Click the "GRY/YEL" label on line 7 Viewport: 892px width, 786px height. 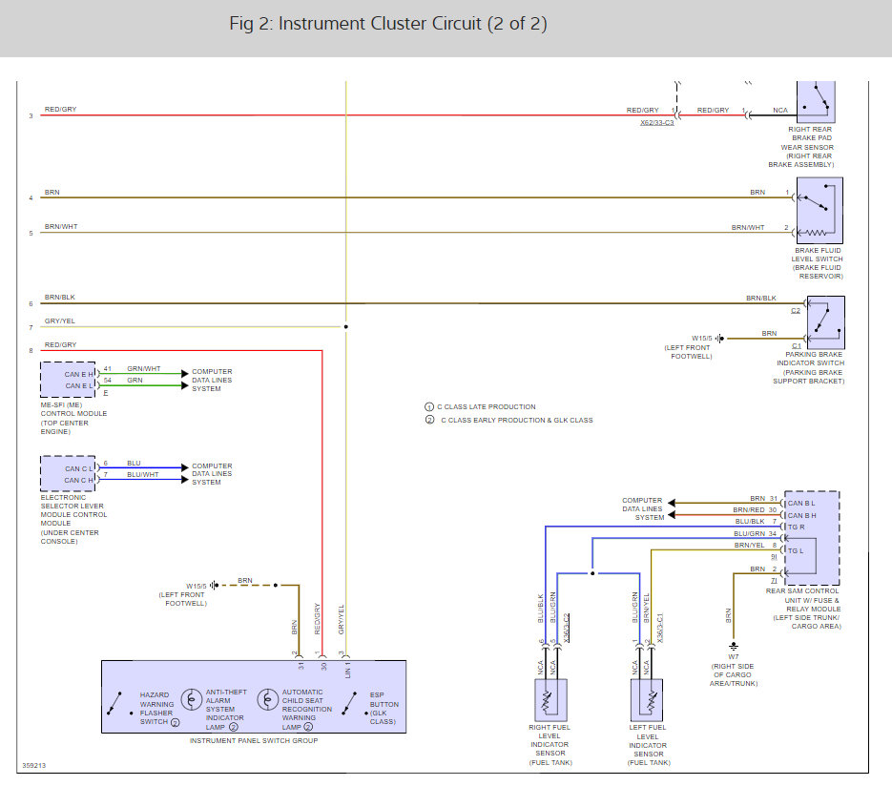(x=60, y=321)
